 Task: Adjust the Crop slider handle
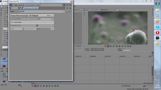[23, 29]
